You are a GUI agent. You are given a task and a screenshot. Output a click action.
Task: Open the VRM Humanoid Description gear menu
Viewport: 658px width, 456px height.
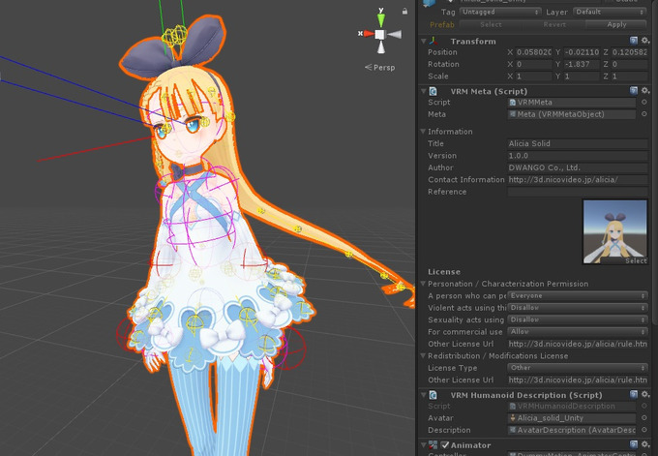pos(645,394)
